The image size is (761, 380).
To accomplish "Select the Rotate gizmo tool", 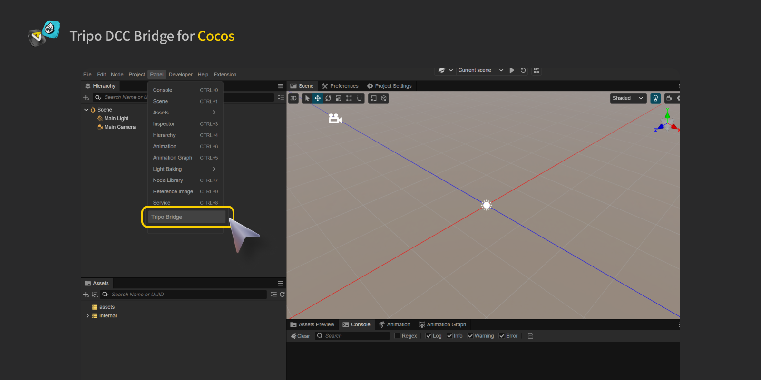I will pos(328,98).
